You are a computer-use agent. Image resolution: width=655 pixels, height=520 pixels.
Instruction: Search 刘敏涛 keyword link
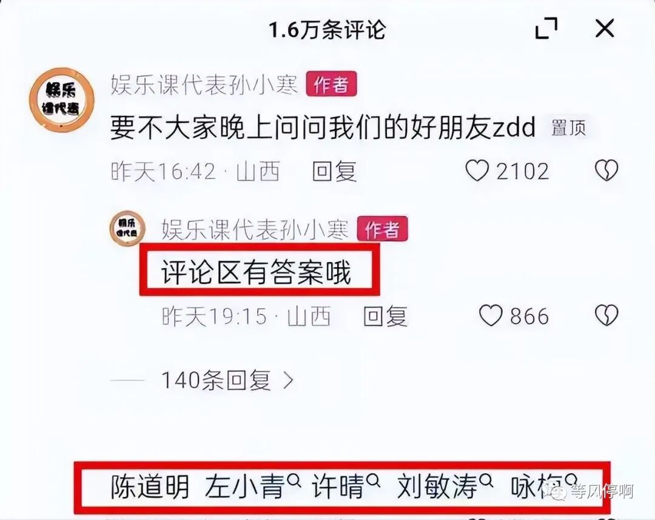coord(445,486)
